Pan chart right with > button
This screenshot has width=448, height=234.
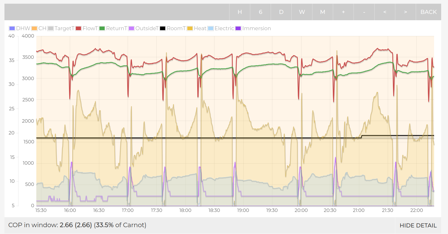click(405, 12)
